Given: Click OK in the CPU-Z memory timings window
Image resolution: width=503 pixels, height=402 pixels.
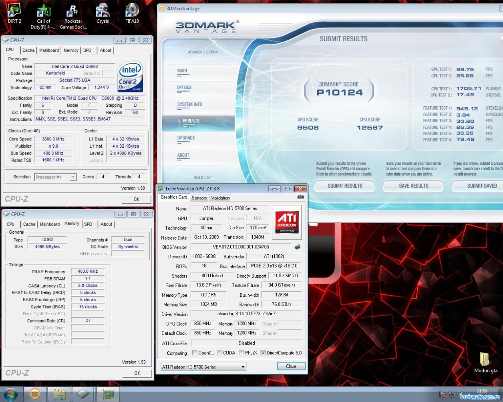Looking at the screenshot, I should coord(137,373).
